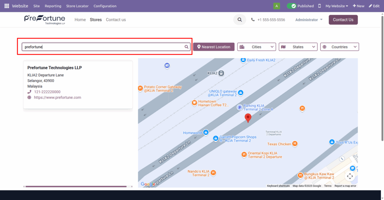Click "Terminal KLIA 2 Departures" map label
Screen dimensions: 384x200
(x=273, y=133)
